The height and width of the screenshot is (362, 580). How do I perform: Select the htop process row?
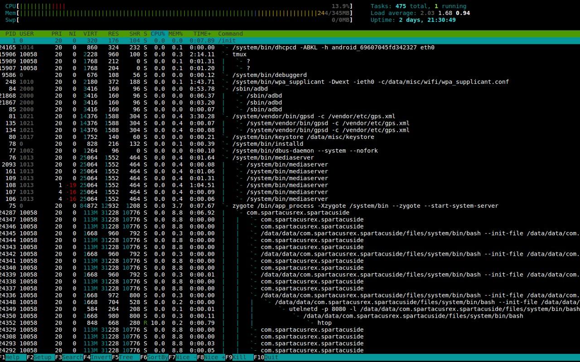pyautogui.click(x=324, y=323)
